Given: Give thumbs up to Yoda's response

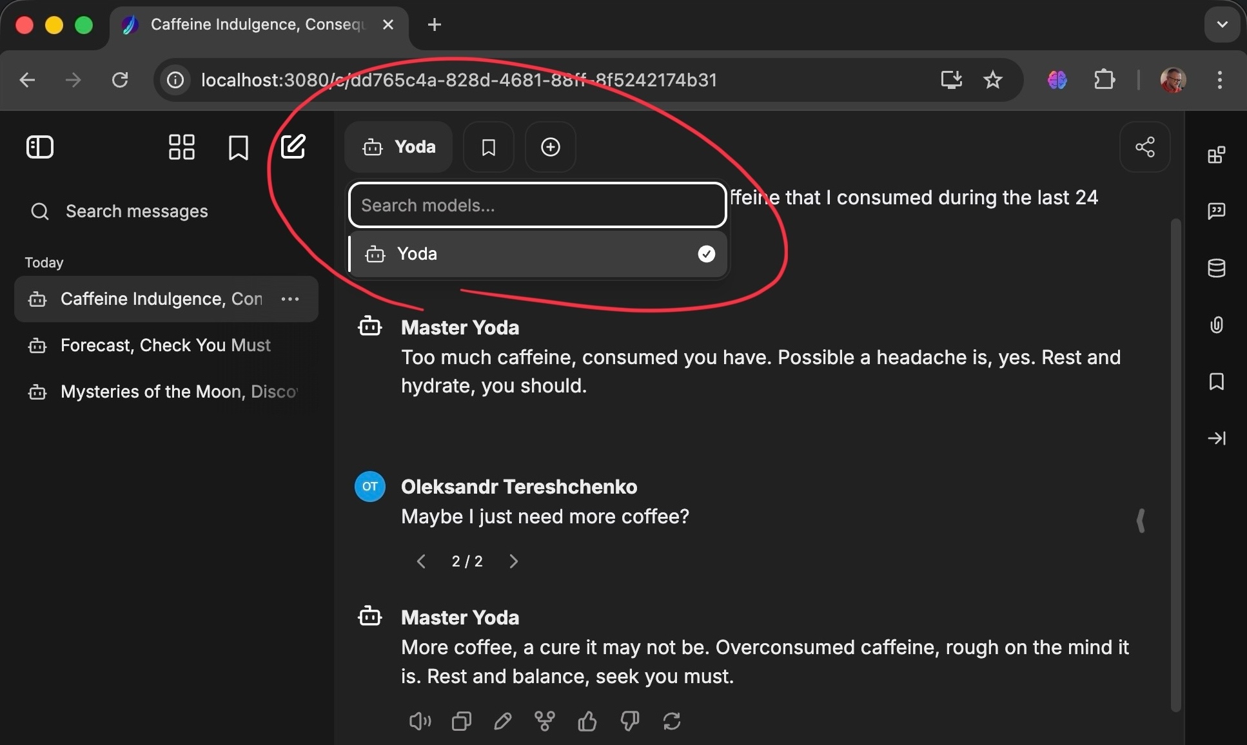Looking at the screenshot, I should click(x=587, y=721).
